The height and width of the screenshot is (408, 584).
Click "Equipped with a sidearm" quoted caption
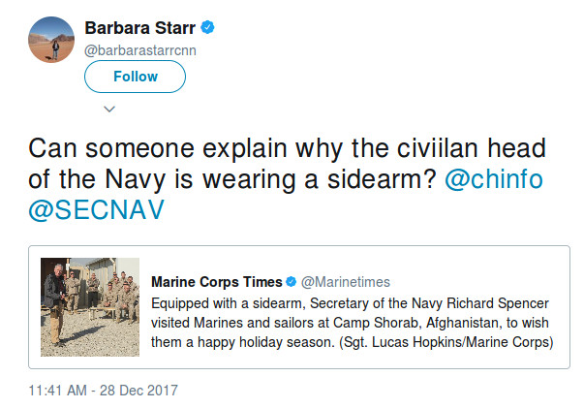click(217, 301)
